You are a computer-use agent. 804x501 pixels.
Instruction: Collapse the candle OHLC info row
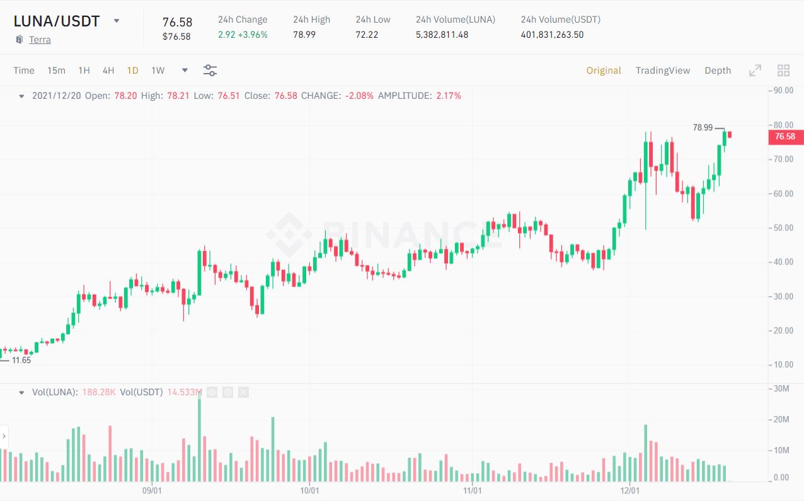(21, 96)
